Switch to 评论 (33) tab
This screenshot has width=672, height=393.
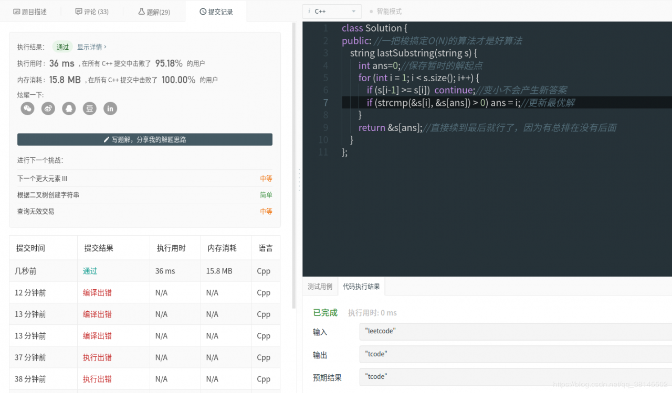pos(92,12)
